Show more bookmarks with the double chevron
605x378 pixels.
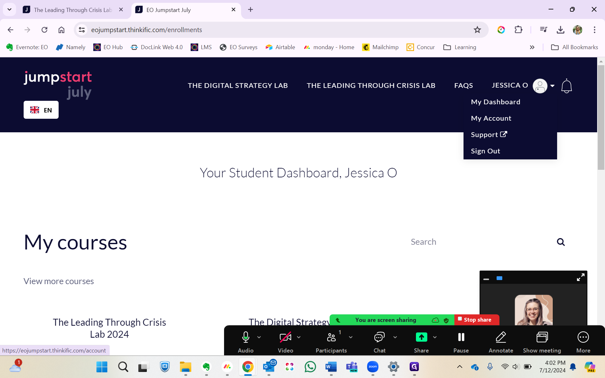click(x=532, y=47)
